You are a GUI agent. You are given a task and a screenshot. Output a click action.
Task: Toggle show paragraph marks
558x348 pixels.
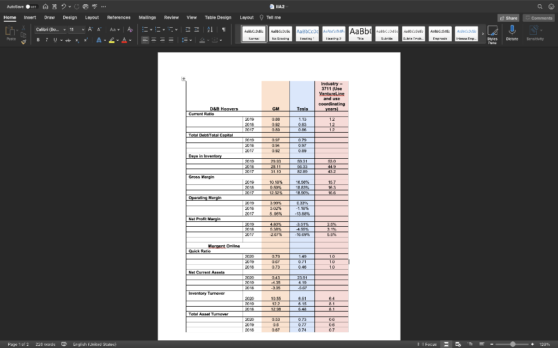pyautogui.click(x=223, y=29)
